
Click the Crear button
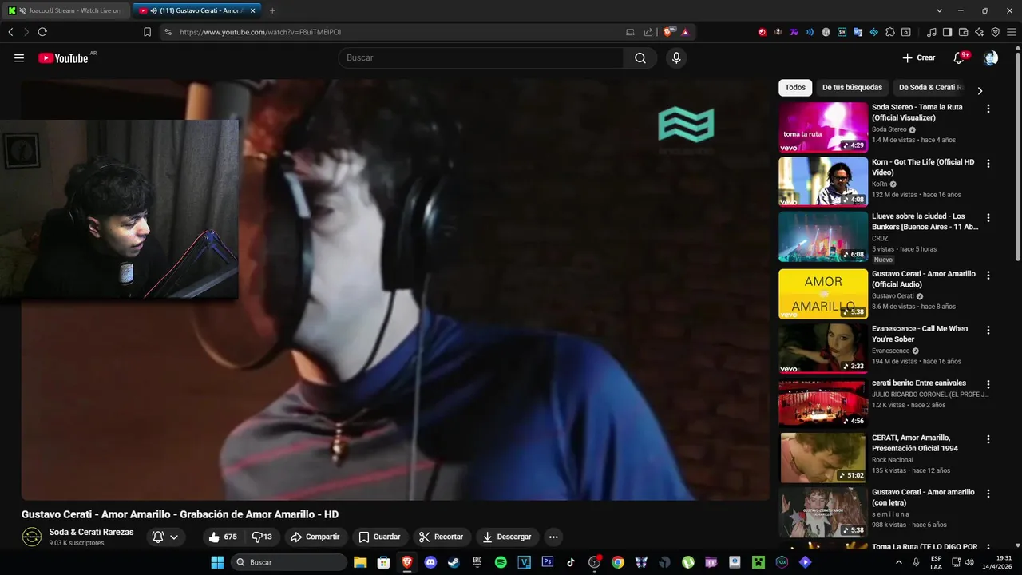point(919,57)
